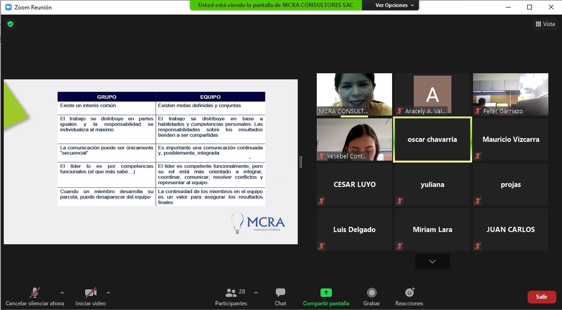Image resolution: width=562 pixels, height=310 pixels.
Task: Select the MCRA CONSULT host video tile
Action: tap(354, 94)
